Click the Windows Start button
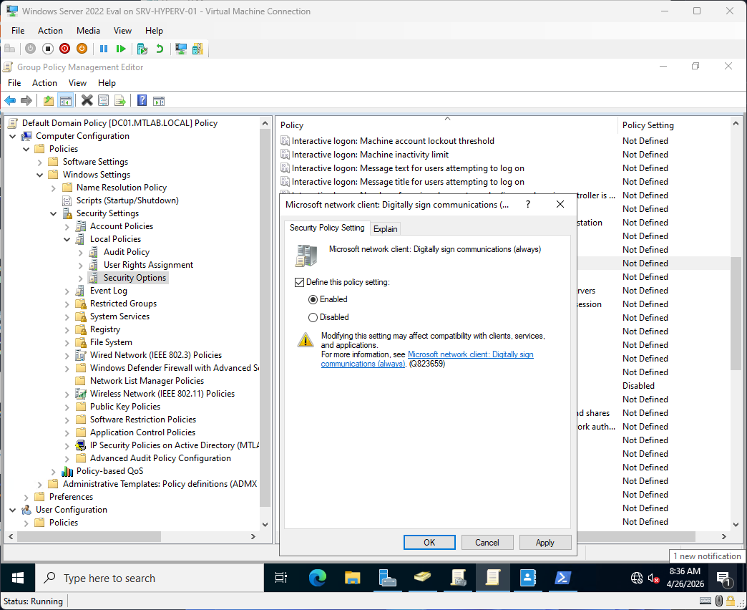The width and height of the screenshot is (747, 610). (x=18, y=578)
